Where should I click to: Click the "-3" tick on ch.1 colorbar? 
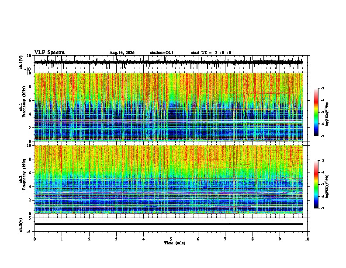[x=322, y=88]
